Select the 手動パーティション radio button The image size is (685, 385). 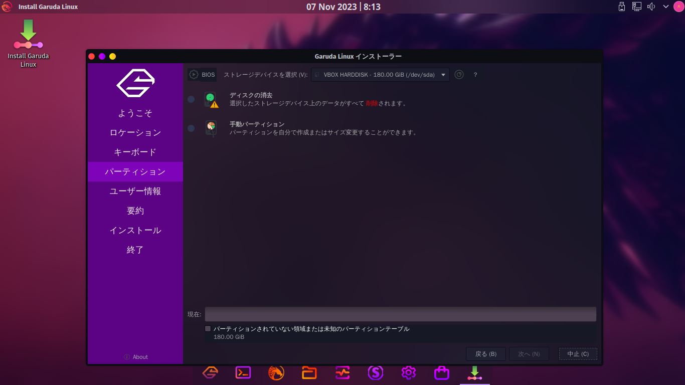[x=191, y=128]
